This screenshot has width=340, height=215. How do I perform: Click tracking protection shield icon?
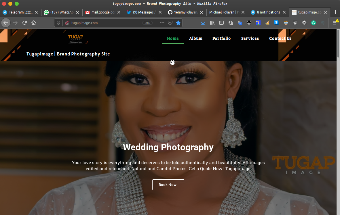[x=58, y=23]
